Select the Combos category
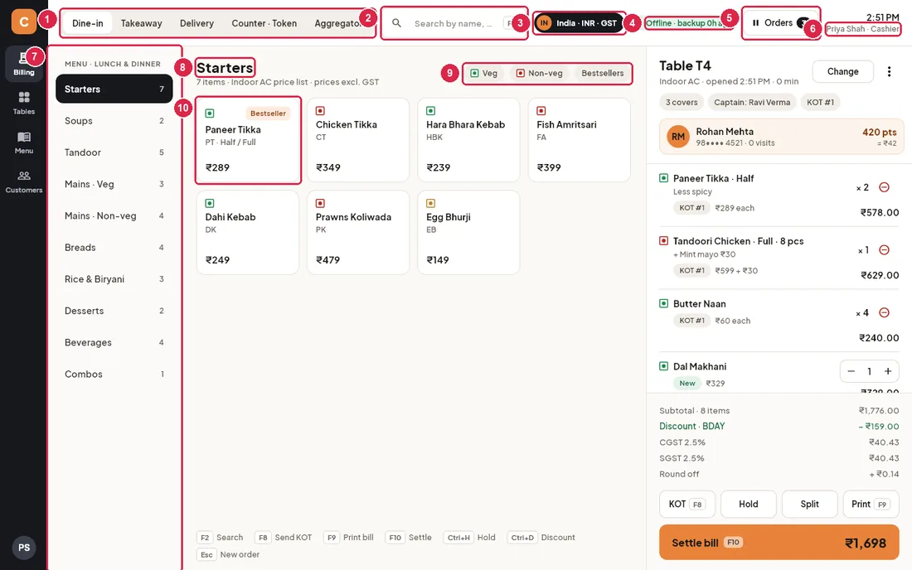The width and height of the screenshot is (912, 570). [x=114, y=374]
